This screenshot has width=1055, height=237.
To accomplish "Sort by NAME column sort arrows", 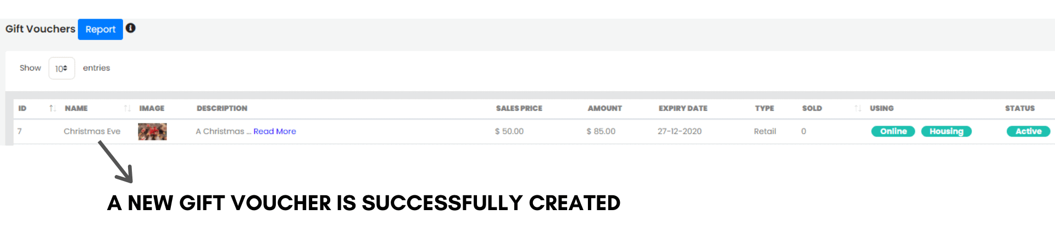I will (127, 108).
